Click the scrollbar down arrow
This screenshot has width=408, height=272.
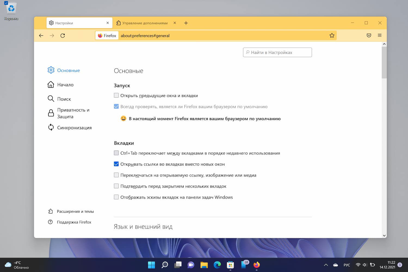(384, 236)
